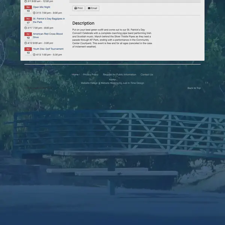Click clock icon beside 3/17 7:00 pm
This screenshot has width=225, height=225.
click(25, 28)
